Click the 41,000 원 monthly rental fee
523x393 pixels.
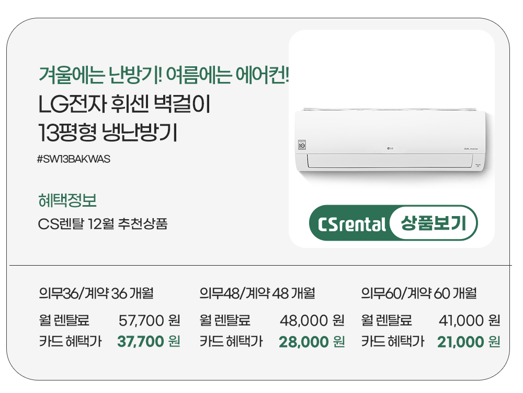470,319
